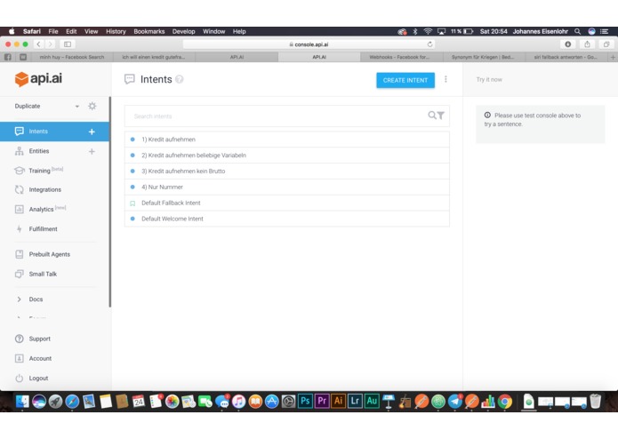The height and width of the screenshot is (439, 618).
Task: Click the Safari share icon
Action: (587, 44)
